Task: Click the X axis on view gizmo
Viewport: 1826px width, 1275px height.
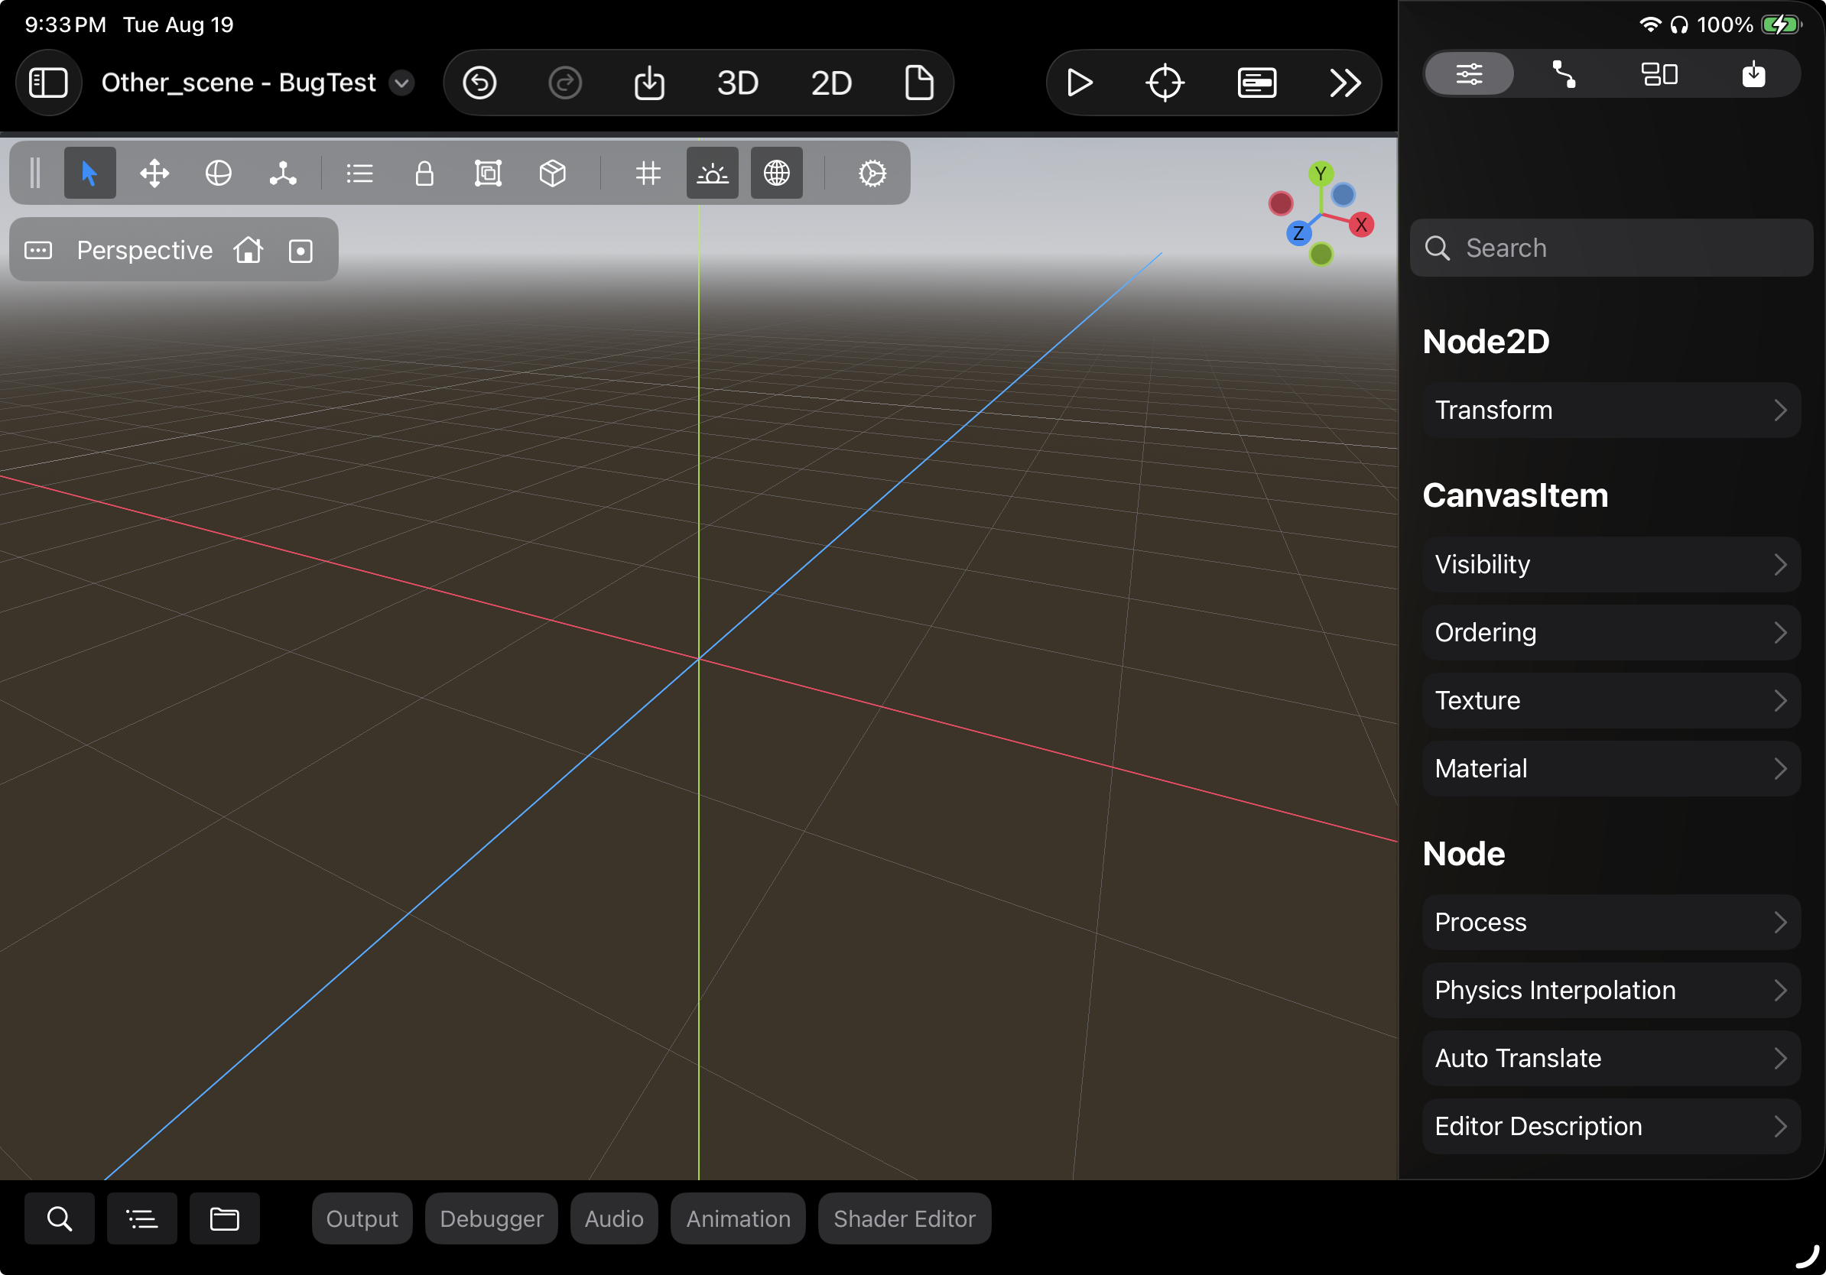Action: (x=1361, y=225)
